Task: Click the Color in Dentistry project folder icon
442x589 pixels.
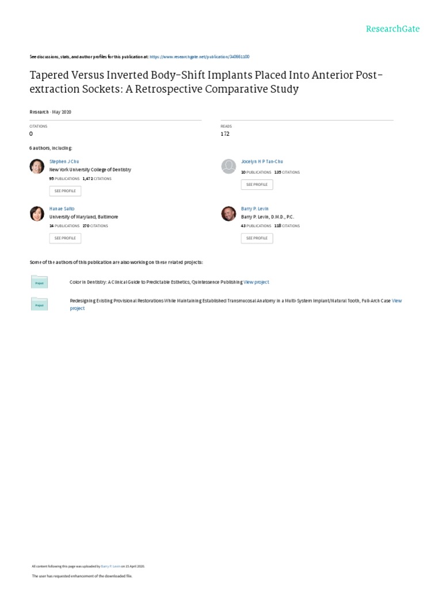Action: (39, 282)
